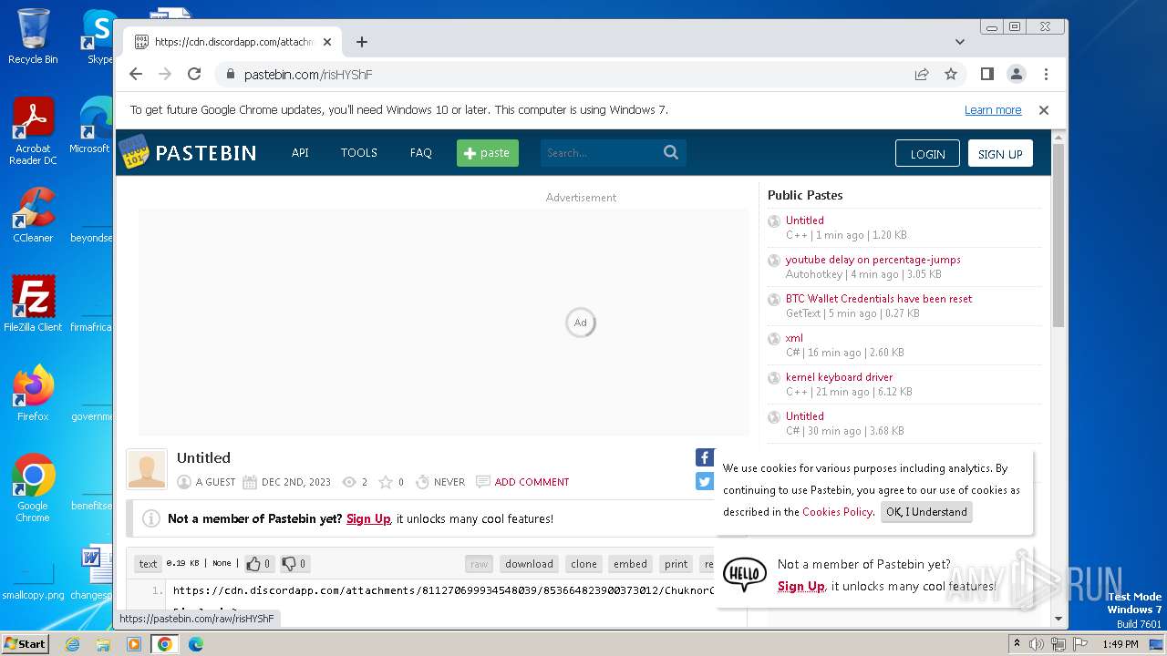Open the 'xml' public paste
Viewport: 1167px width, 656px height.
pos(794,338)
